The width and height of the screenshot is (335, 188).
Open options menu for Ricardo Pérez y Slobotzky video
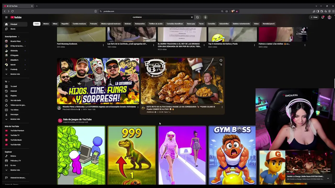point(138,107)
